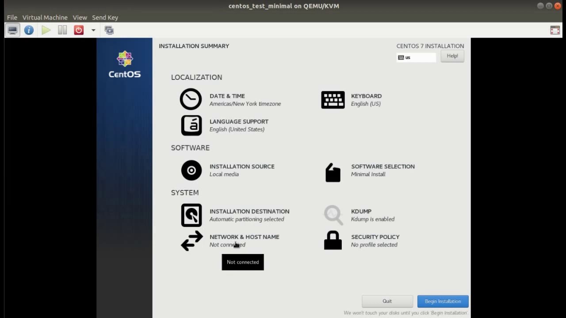Open Network & Host Name arrows icon
This screenshot has width=566, height=318.
coord(192,241)
